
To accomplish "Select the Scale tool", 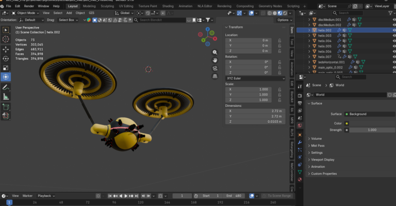I will 6,68.
